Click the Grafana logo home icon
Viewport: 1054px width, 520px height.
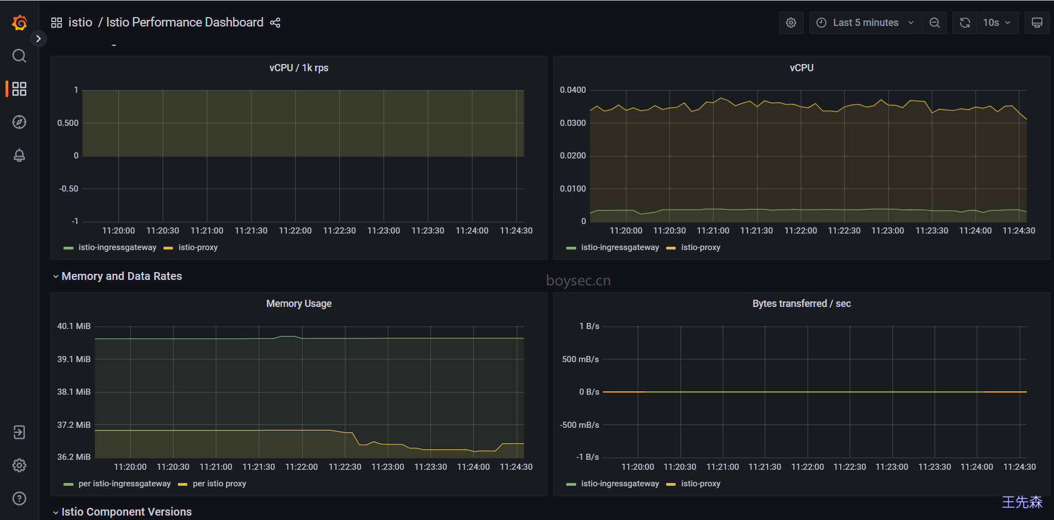tap(19, 23)
